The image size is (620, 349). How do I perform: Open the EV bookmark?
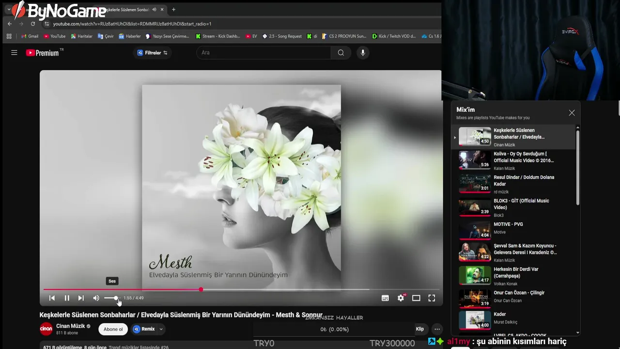pos(251,36)
